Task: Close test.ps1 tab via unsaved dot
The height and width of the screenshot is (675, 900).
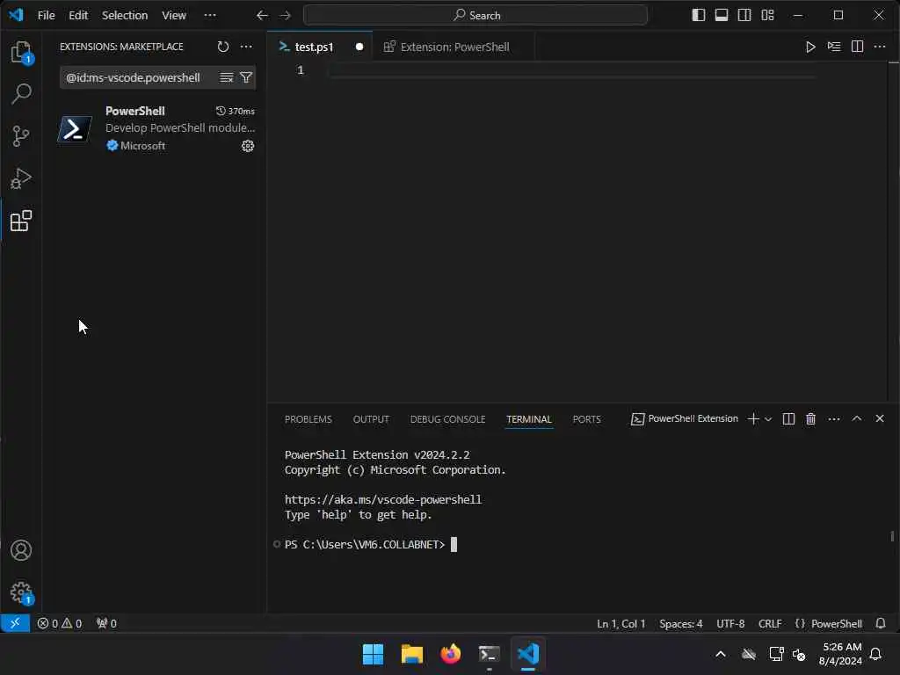Action: click(x=359, y=47)
